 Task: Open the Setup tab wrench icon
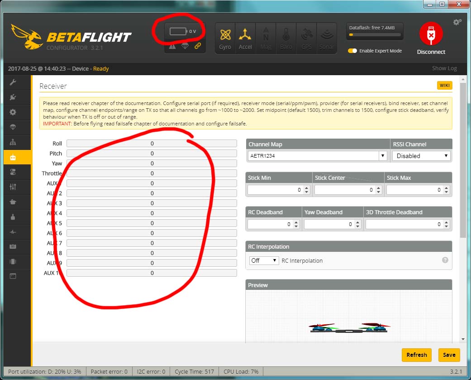point(13,82)
